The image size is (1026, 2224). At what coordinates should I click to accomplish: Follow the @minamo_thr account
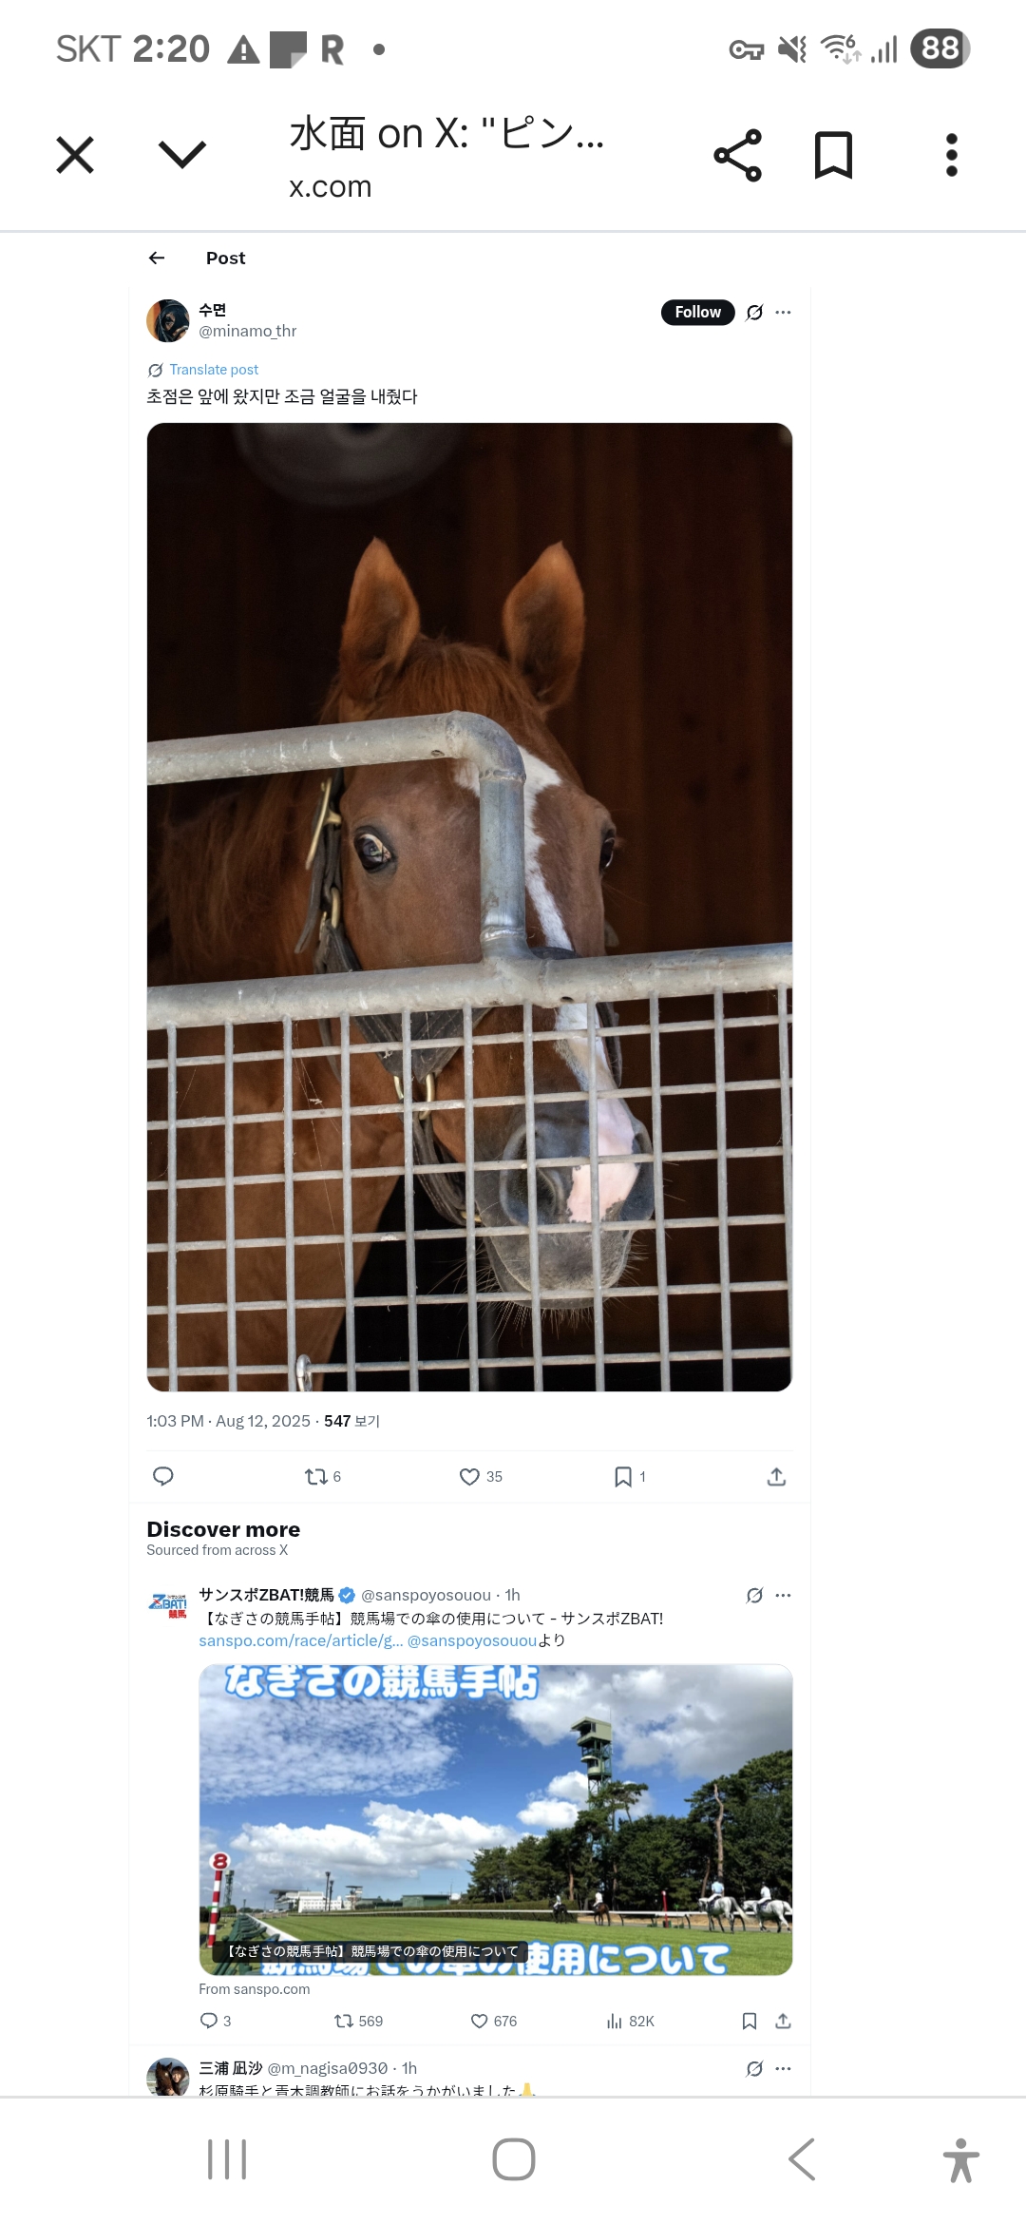[x=697, y=312]
